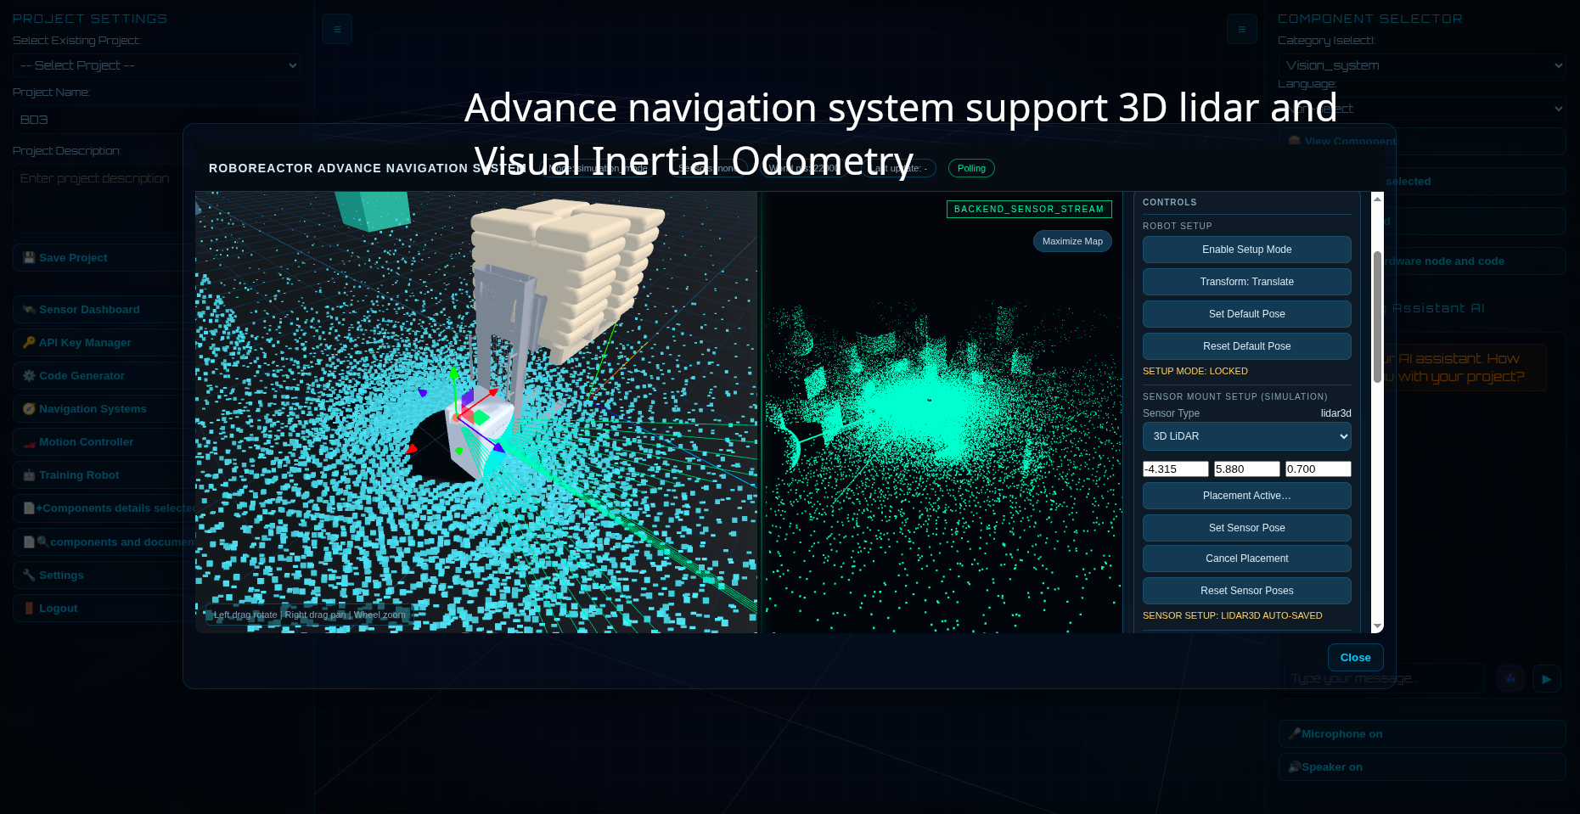This screenshot has height=814, width=1580.
Task: Click the Maximize Map button
Action: [1072, 241]
